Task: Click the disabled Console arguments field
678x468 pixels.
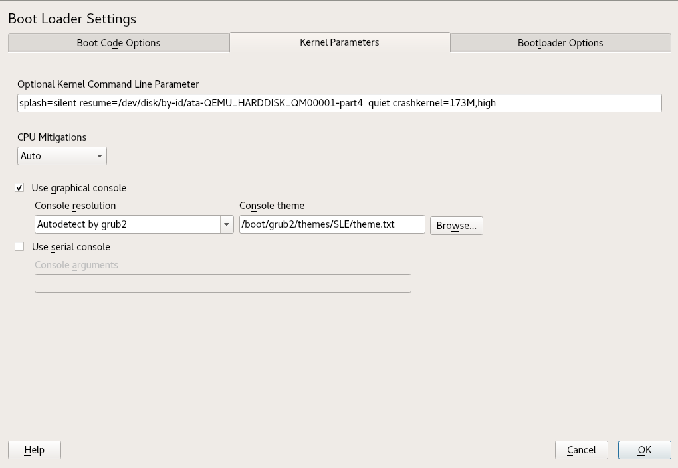Action: (x=223, y=283)
